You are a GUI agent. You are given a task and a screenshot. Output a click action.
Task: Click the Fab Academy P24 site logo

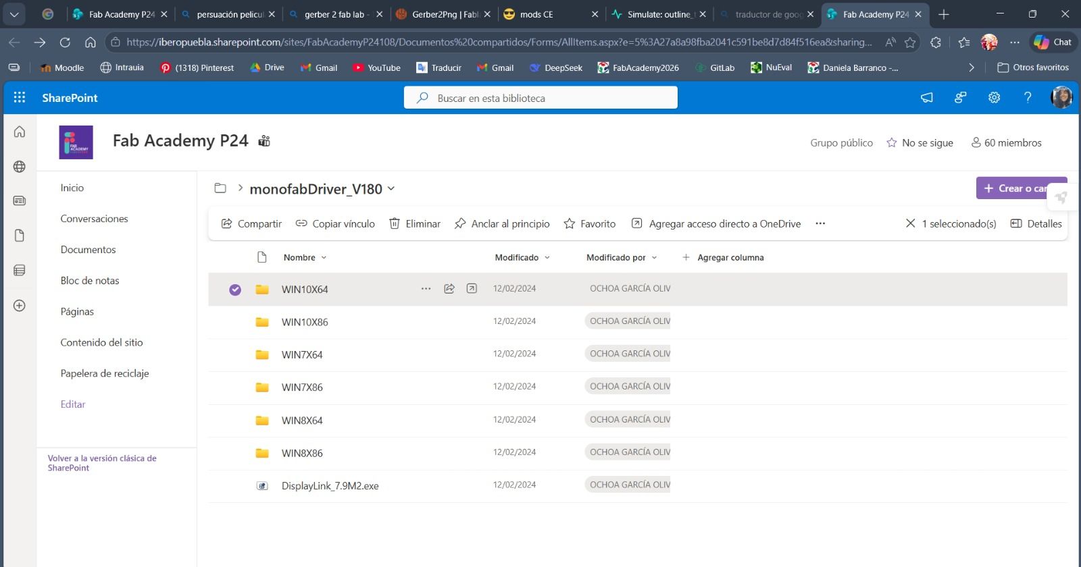pos(76,142)
